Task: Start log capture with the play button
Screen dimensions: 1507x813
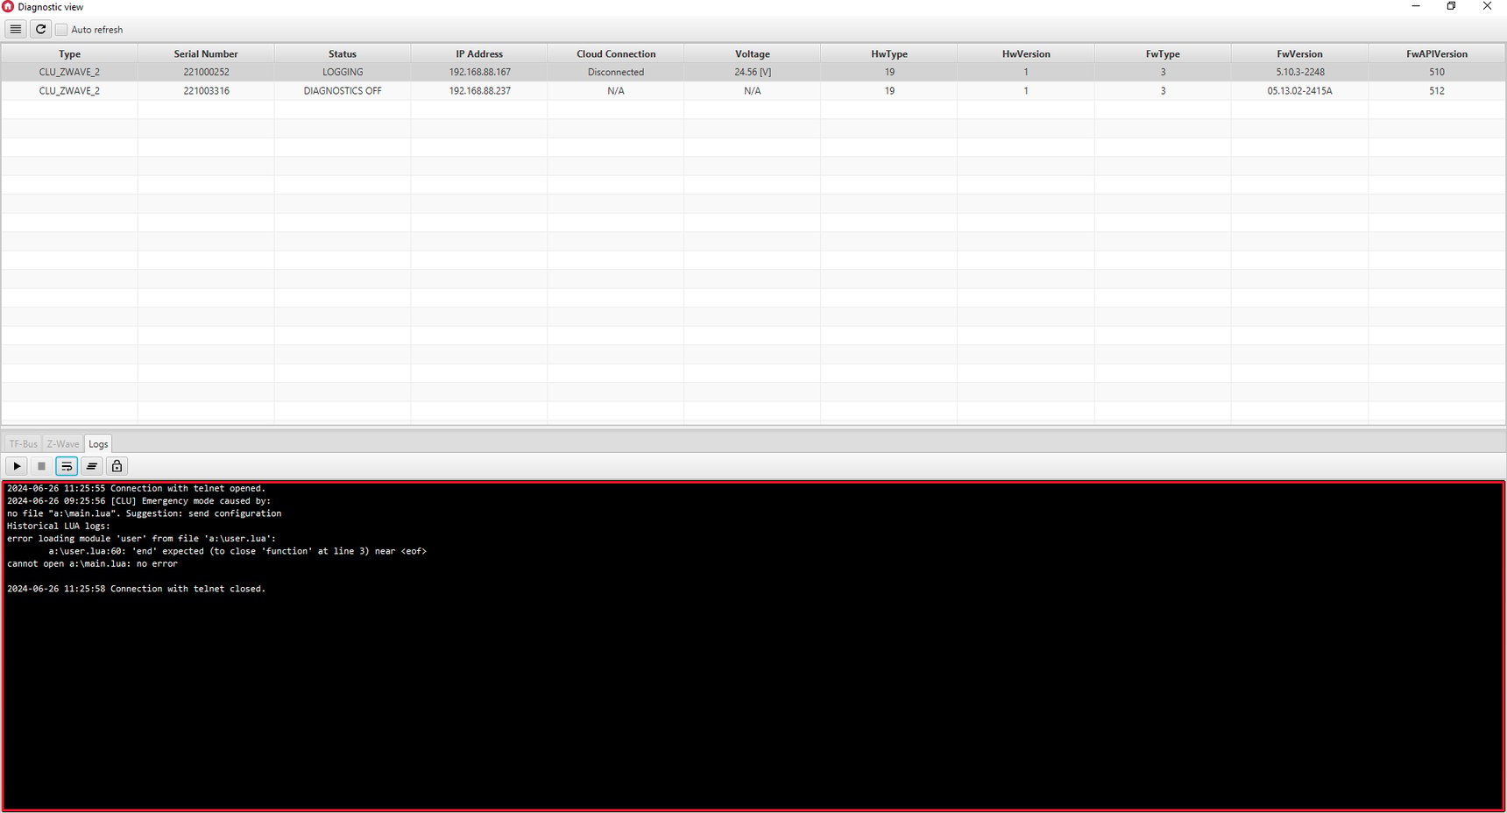Action: point(17,466)
